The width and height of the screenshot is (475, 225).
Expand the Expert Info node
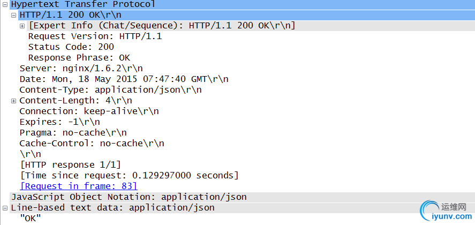click(22, 26)
